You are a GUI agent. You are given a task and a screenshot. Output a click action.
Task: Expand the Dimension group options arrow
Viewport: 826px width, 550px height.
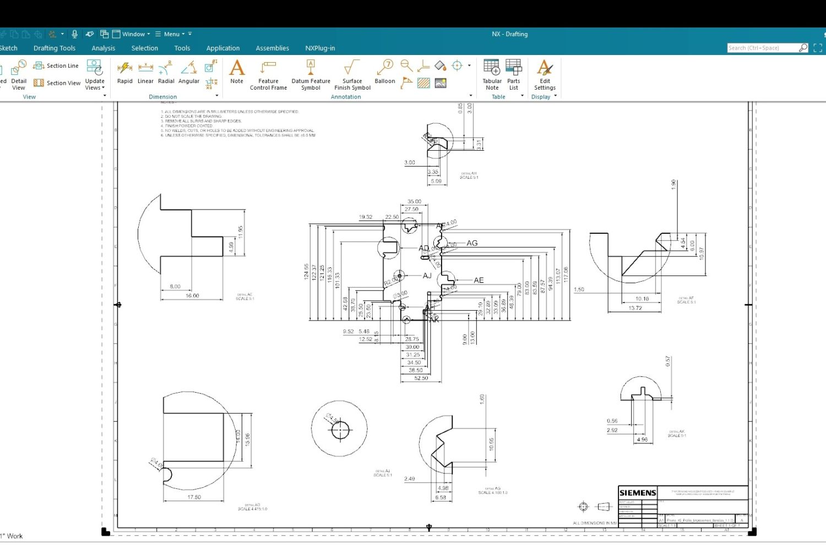(x=216, y=95)
